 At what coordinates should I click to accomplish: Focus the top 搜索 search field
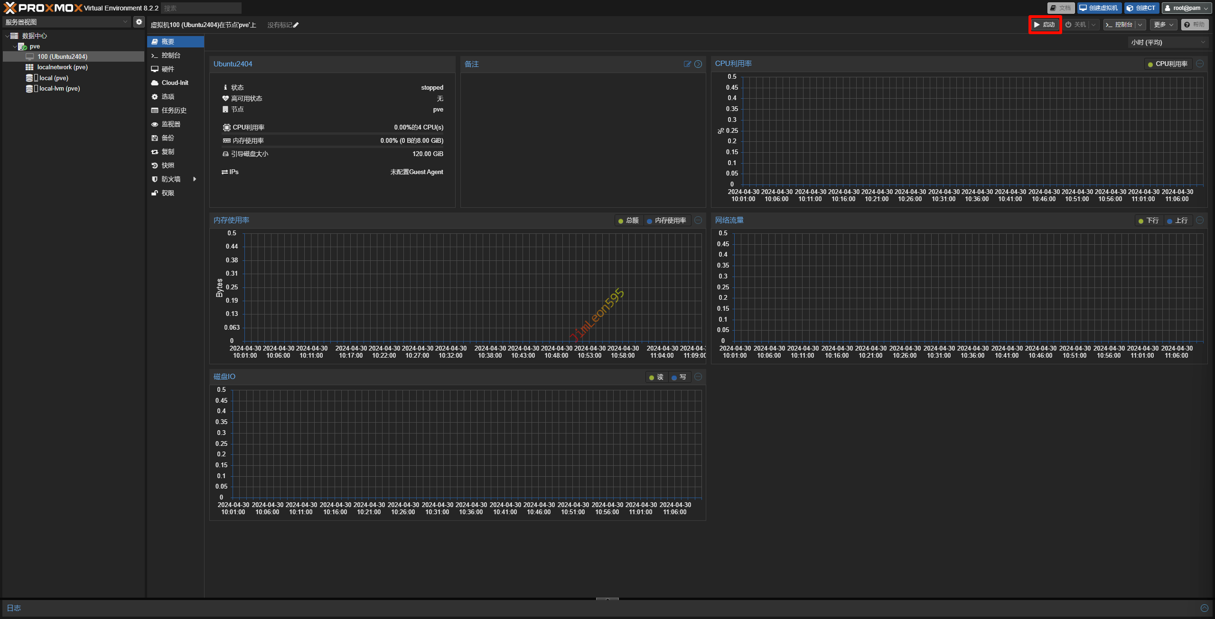[x=201, y=8]
